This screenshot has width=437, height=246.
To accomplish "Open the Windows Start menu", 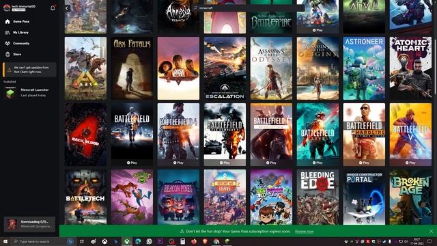I will click(5, 241).
